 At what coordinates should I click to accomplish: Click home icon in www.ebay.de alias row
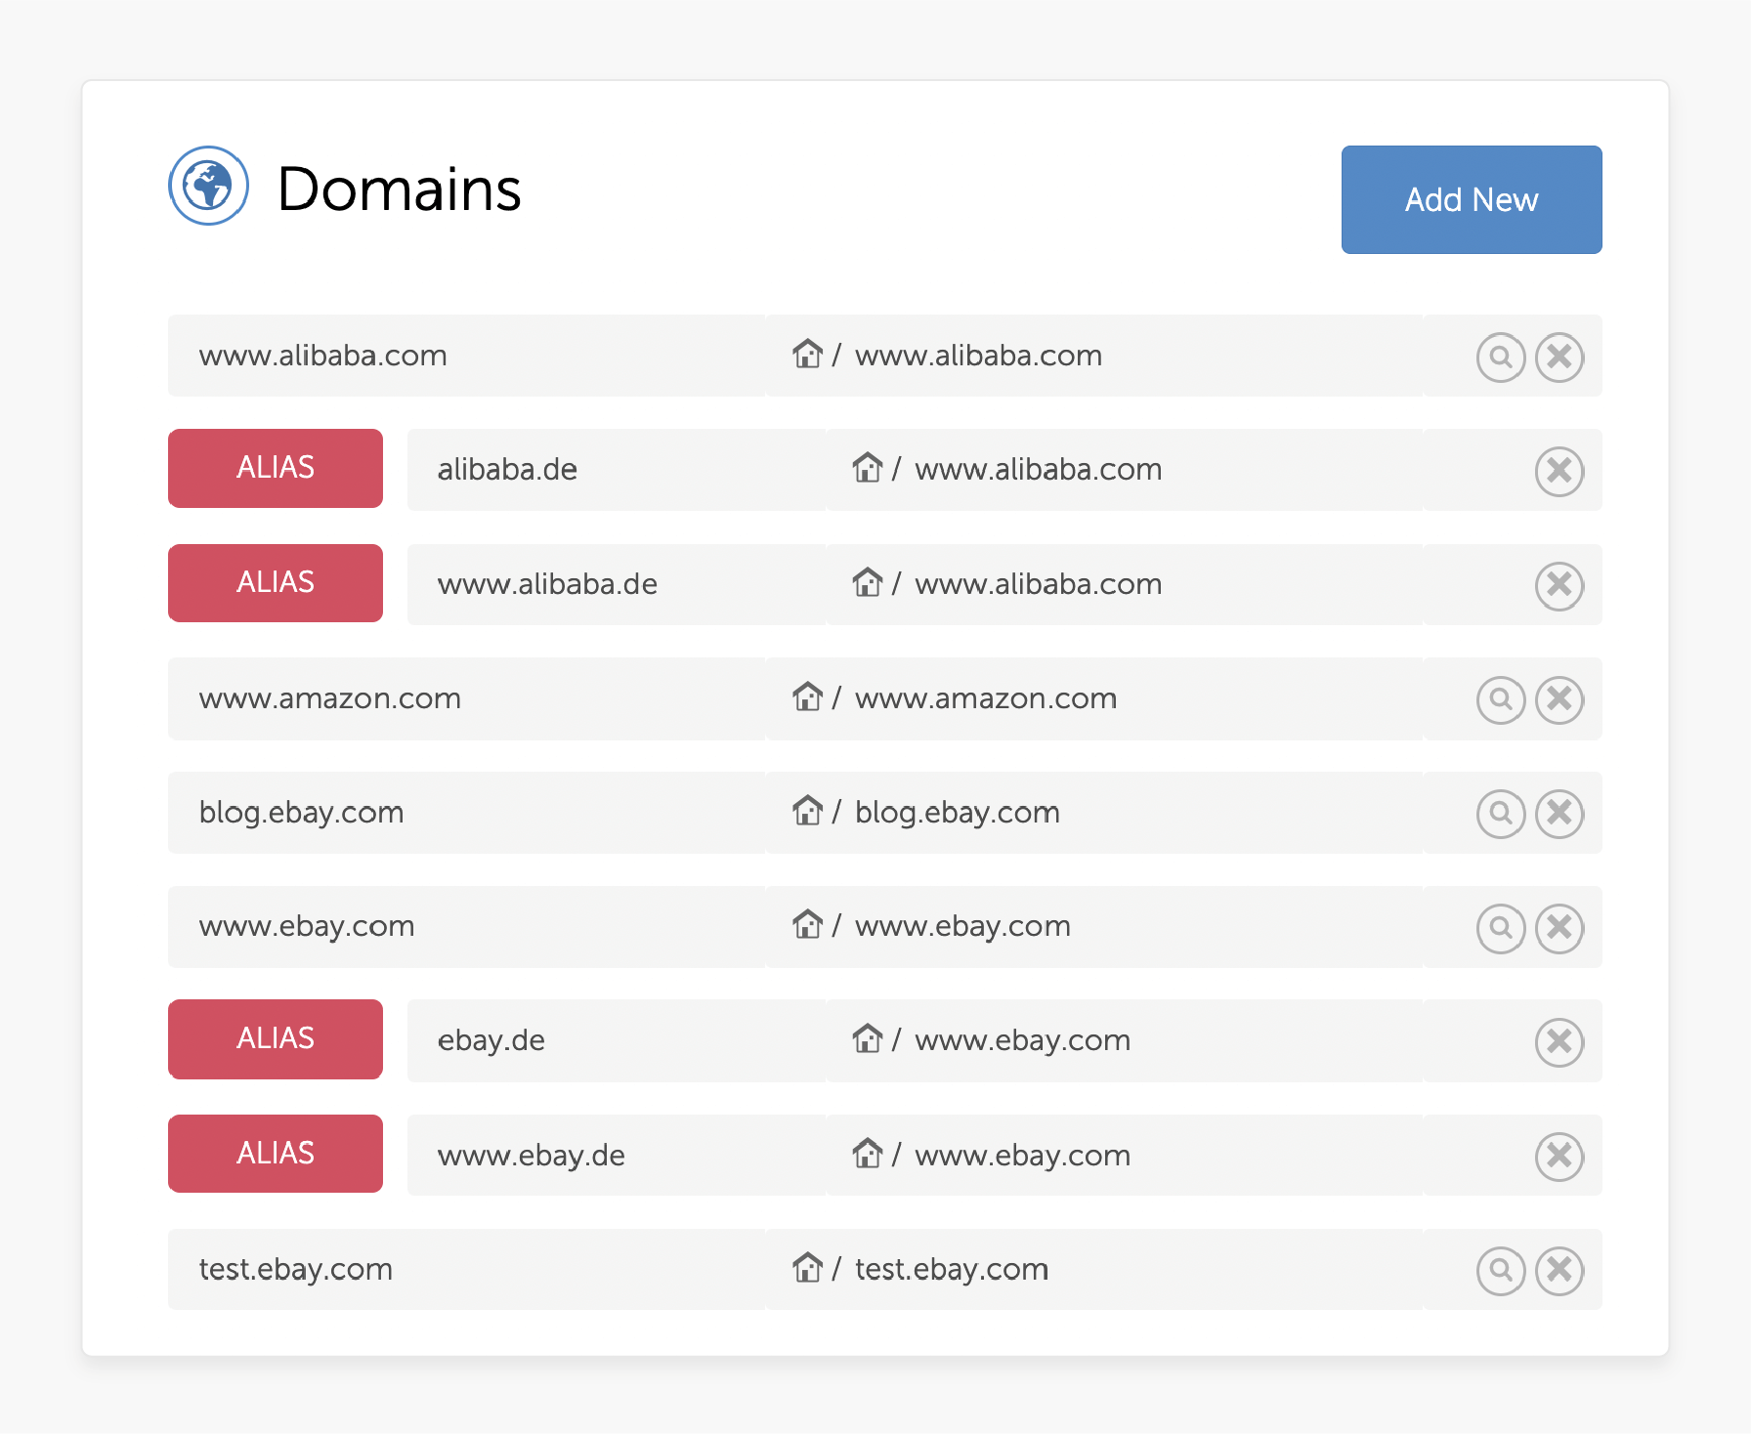tap(867, 1153)
